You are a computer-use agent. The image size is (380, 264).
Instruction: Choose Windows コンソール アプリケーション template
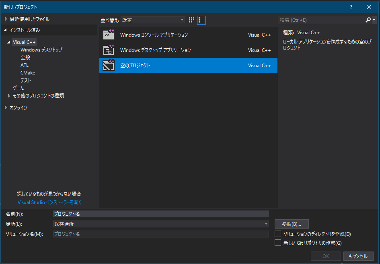click(188, 35)
